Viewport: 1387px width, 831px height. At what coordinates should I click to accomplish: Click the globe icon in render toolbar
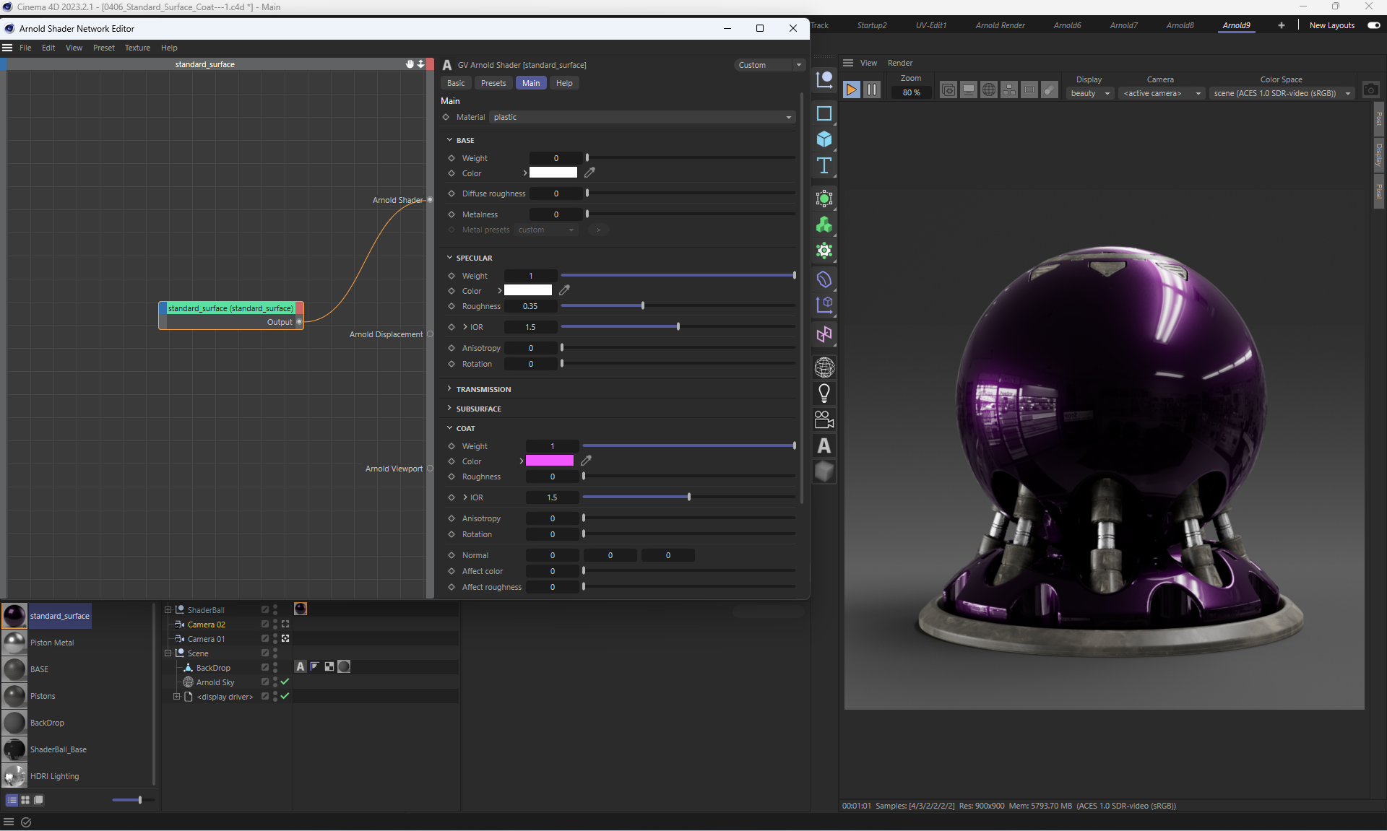point(989,90)
